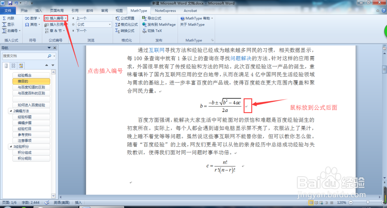The width and height of the screenshot is (387, 208).
Task: Click zoom out minus button
Action: pos(351,202)
